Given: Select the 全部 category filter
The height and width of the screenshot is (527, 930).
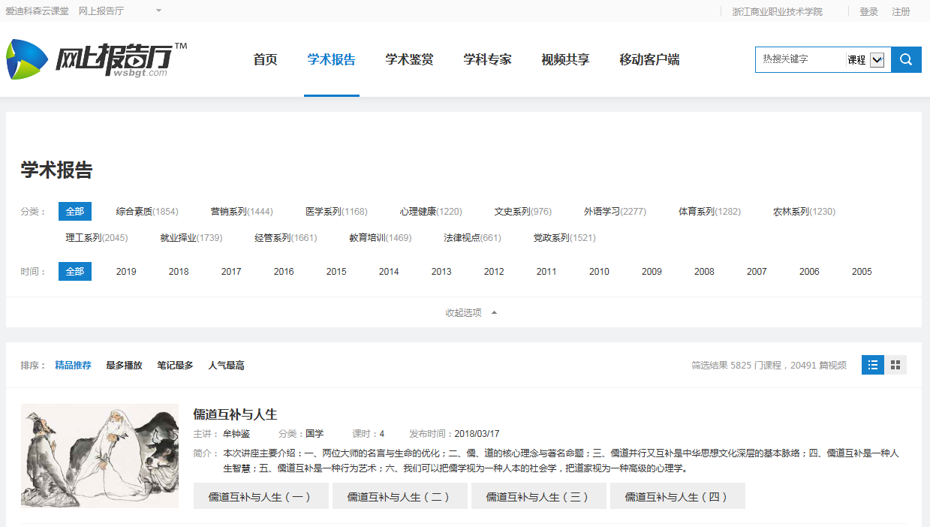Looking at the screenshot, I should point(75,212).
